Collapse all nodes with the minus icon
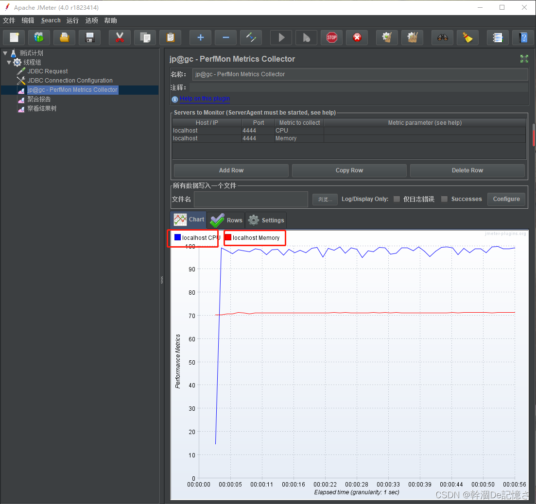The width and height of the screenshot is (536, 504). pyautogui.click(x=225, y=37)
